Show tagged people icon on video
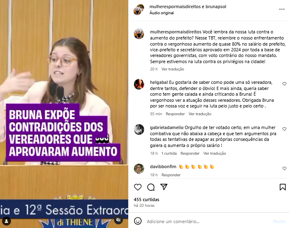The width and height of the screenshot is (289, 228). (x=7, y=221)
